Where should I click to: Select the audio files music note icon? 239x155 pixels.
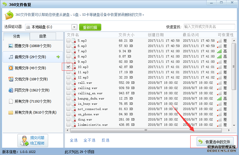tap(11, 57)
